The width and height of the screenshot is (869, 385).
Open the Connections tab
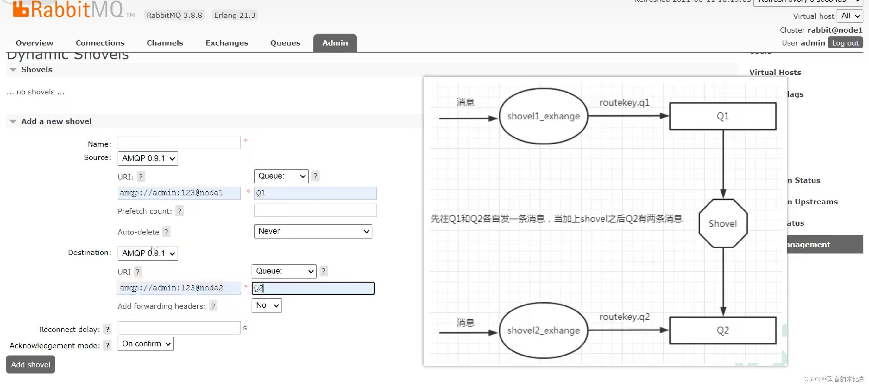click(x=100, y=43)
